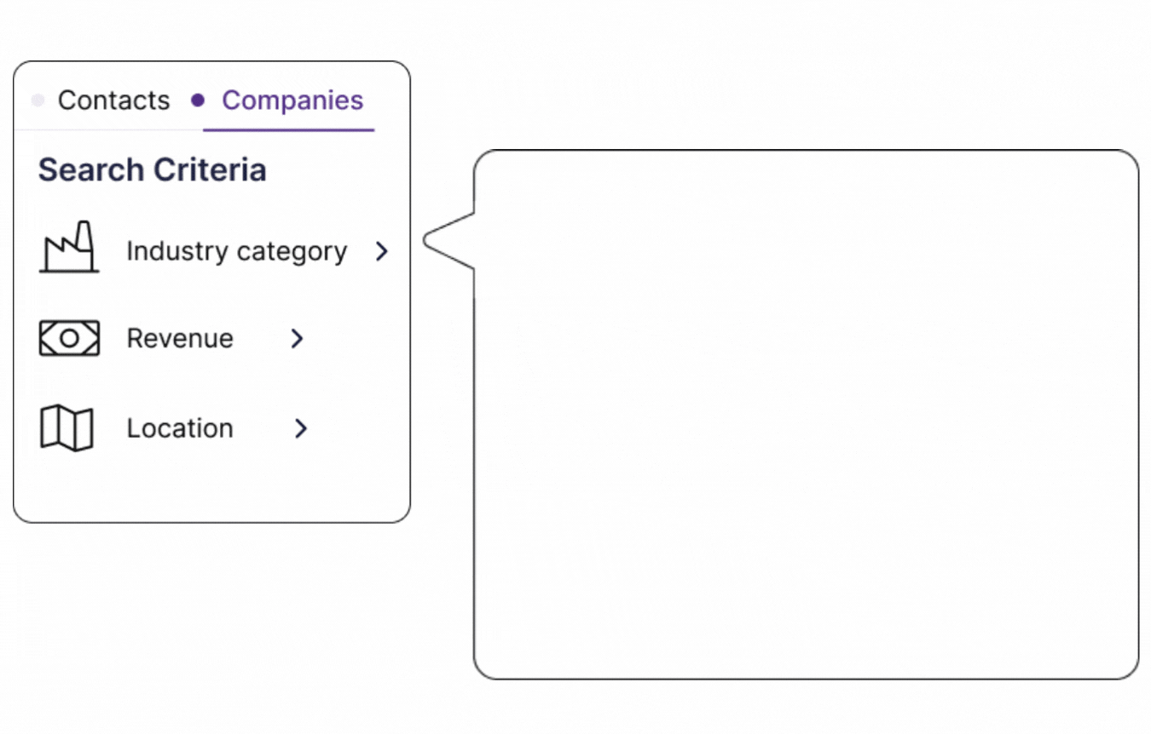1151x734 pixels.
Task: Click the folded map icon beside Location
Action: click(67, 427)
